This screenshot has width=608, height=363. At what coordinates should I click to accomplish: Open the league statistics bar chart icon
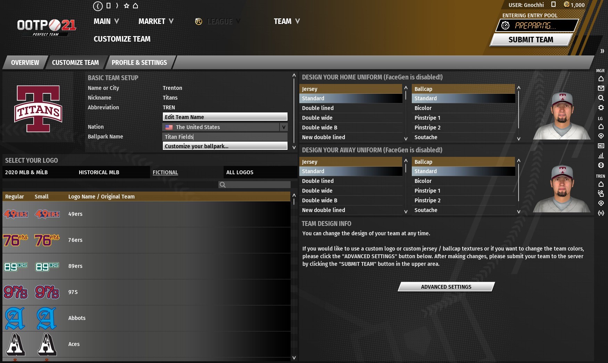point(601,155)
